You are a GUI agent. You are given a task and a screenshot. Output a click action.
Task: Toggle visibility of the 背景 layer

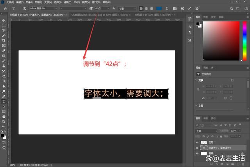[x=197, y=154]
